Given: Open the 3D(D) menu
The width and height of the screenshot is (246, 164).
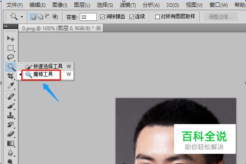Looking at the screenshot, I should pyautogui.click(x=172, y=5).
